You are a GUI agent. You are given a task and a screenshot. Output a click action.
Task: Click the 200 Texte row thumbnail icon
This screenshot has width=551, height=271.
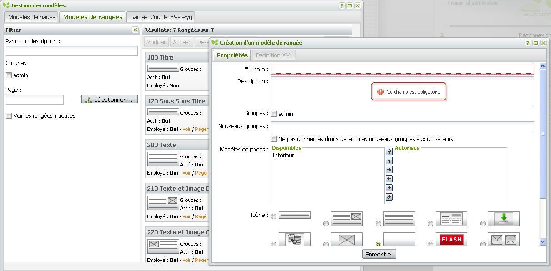coord(163,159)
